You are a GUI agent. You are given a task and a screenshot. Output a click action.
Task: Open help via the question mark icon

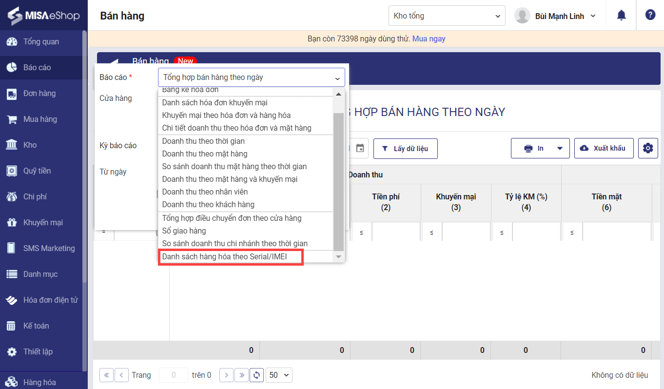click(x=650, y=15)
